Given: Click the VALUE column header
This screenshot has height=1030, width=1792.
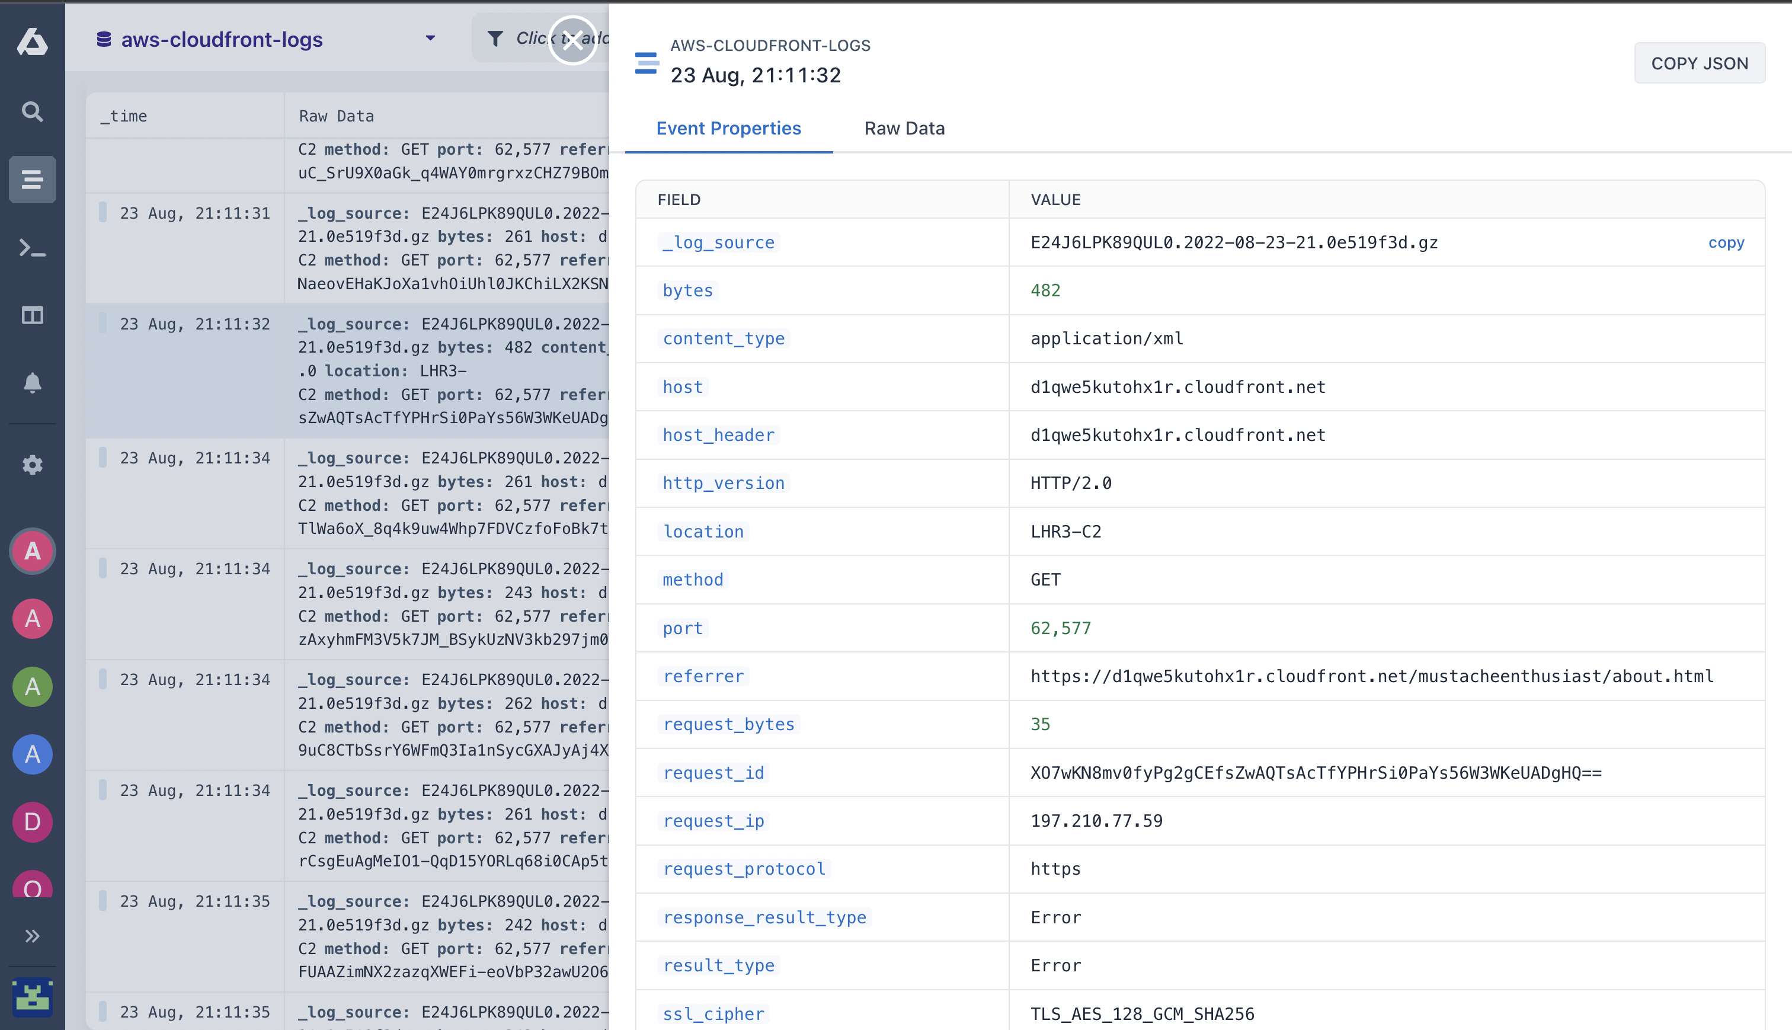Looking at the screenshot, I should point(1055,200).
